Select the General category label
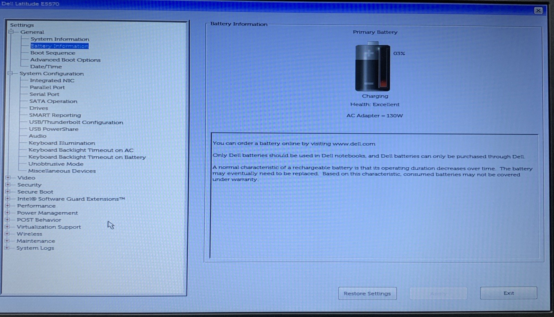 click(x=32, y=32)
